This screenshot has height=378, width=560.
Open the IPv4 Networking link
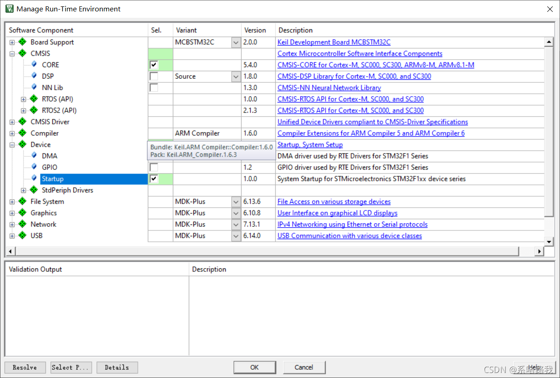tap(353, 224)
